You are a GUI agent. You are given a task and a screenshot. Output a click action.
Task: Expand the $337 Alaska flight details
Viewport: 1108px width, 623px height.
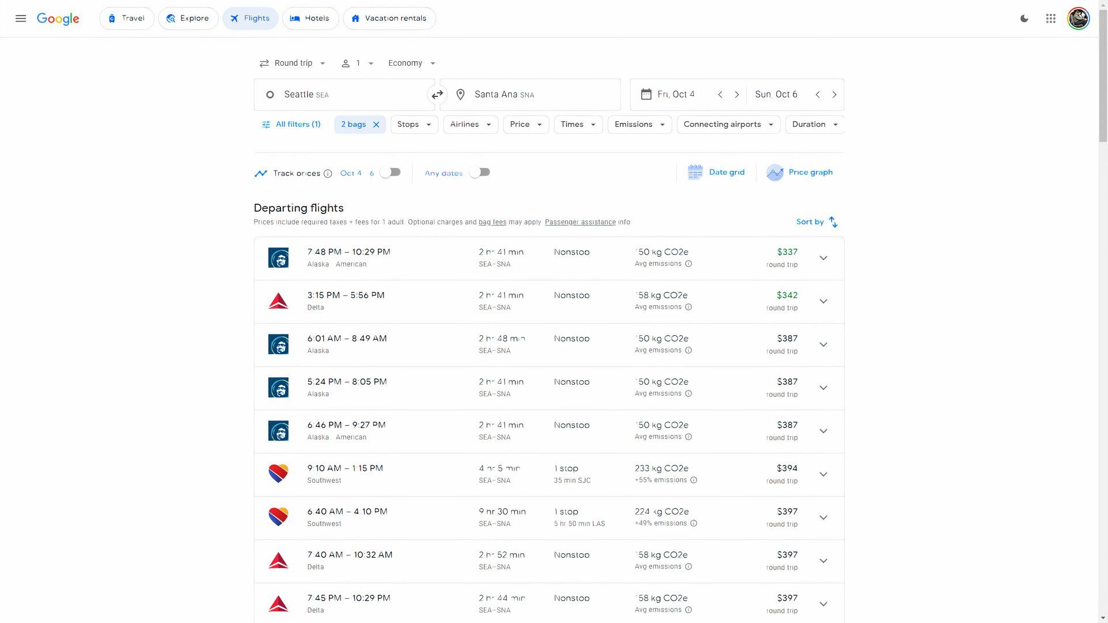[x=823, y=258]
